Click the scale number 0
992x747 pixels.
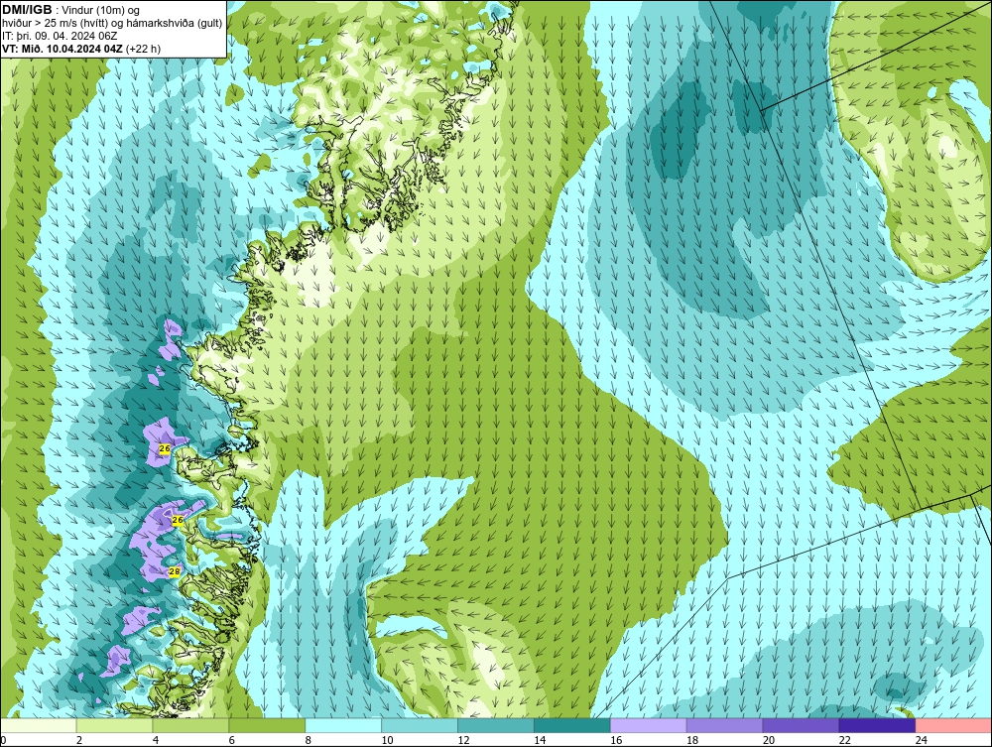tap(3, 740)
